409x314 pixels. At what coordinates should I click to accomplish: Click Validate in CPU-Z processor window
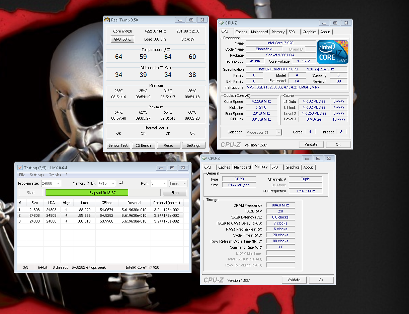click(x=311, y=144)
